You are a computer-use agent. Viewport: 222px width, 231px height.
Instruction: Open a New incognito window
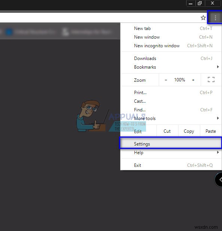171,46
